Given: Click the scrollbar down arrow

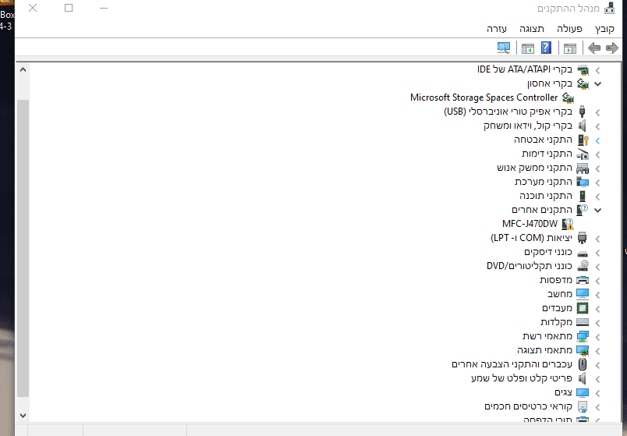Looking at the screenshot, I should pyautogui.click(x=23, y=416).
